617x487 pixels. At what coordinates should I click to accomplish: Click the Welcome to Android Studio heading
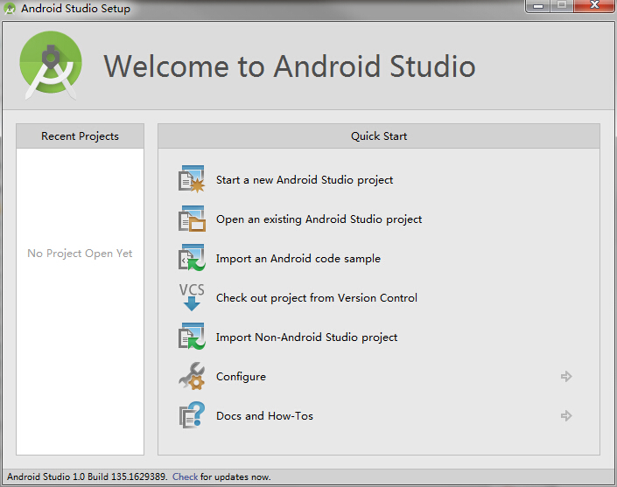(290, 66)
